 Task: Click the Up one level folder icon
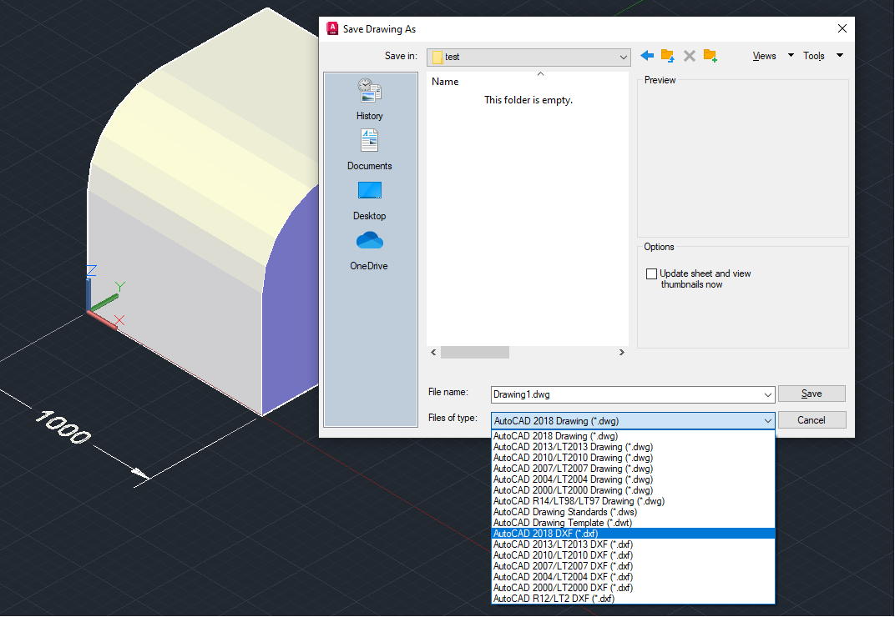point(668,55)
